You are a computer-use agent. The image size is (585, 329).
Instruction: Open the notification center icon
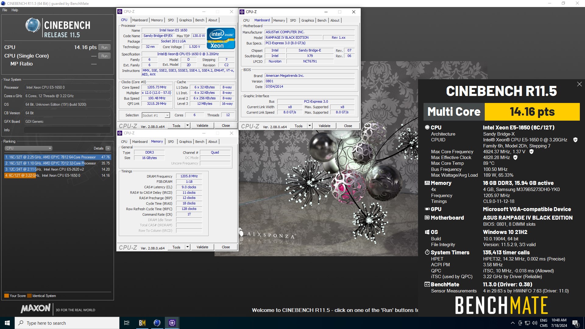[575, 323]
